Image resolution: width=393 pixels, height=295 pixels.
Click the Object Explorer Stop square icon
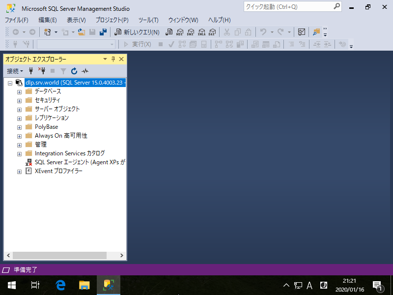click(53, 71)
